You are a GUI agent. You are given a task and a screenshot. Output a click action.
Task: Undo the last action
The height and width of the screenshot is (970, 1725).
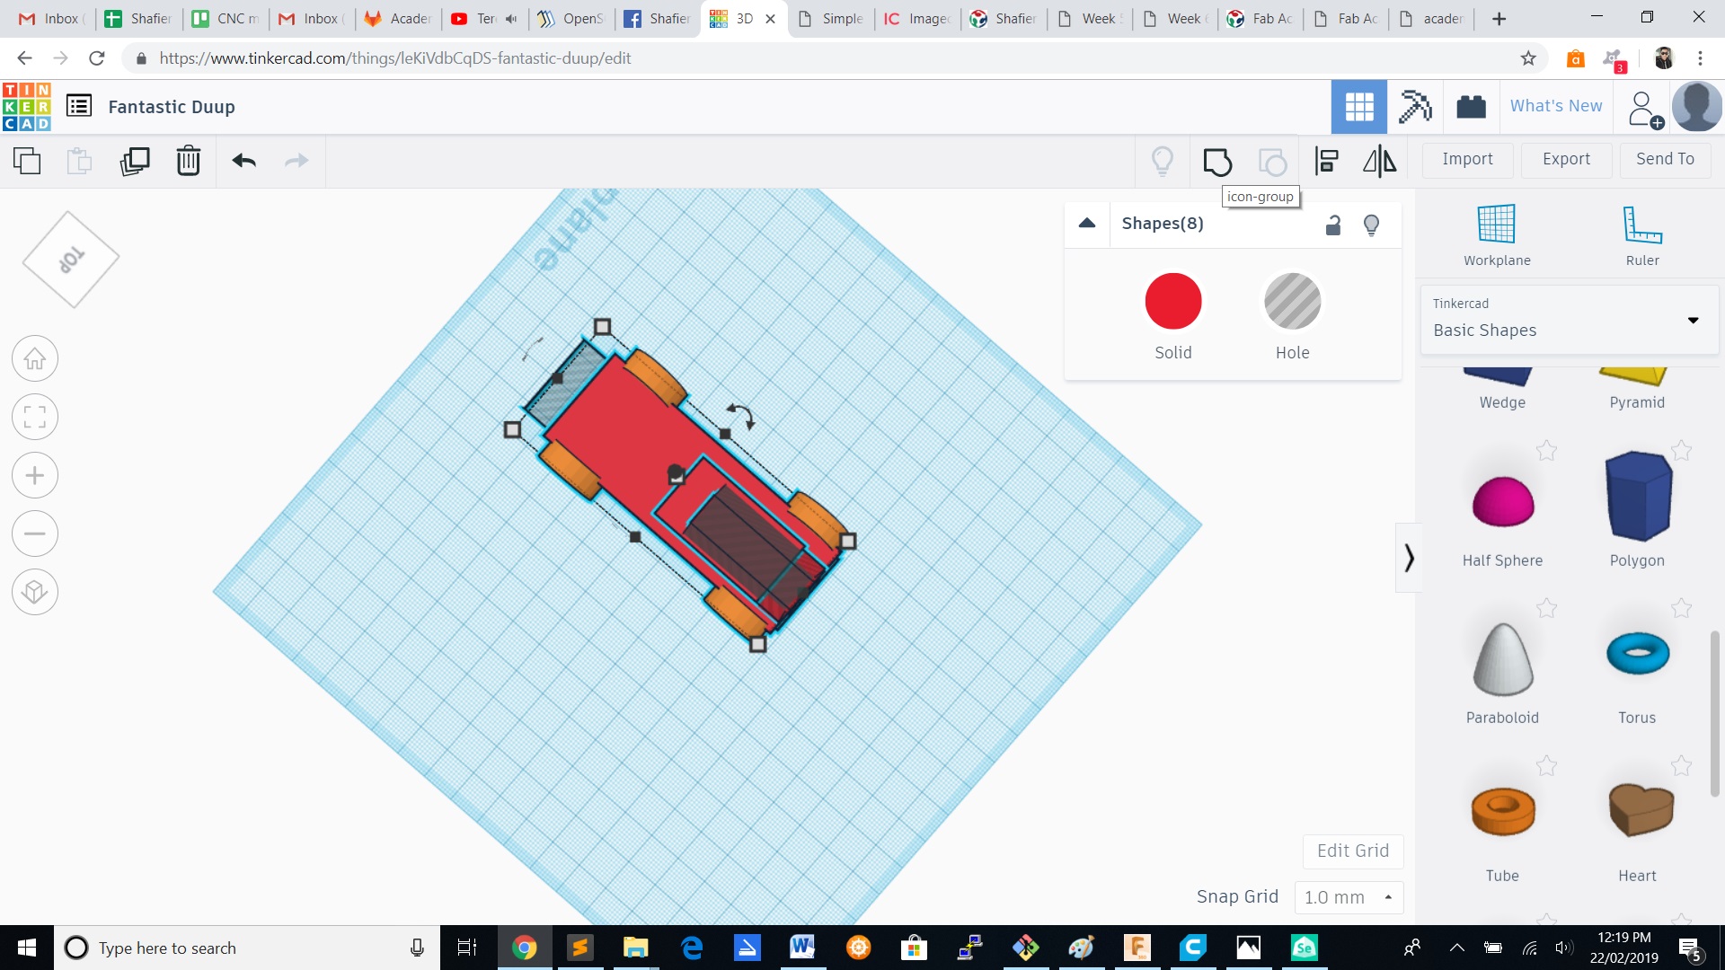pos(244,162)
